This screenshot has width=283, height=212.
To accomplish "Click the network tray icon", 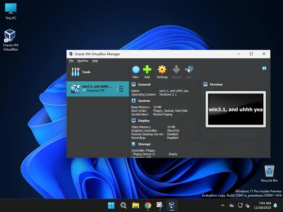I will (x=240, y=205).
